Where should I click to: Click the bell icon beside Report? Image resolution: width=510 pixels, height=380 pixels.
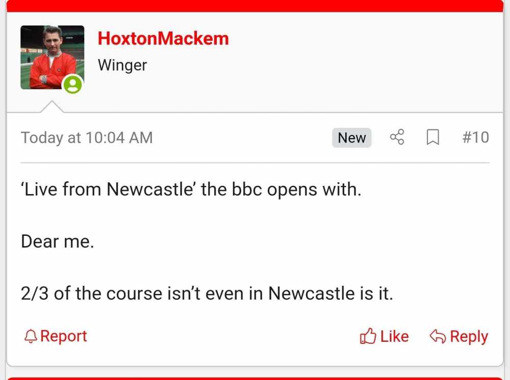click(31, 336)
